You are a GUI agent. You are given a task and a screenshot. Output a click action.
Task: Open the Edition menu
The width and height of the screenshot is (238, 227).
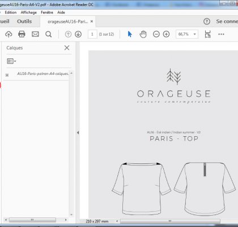click(x=11, y=12)
